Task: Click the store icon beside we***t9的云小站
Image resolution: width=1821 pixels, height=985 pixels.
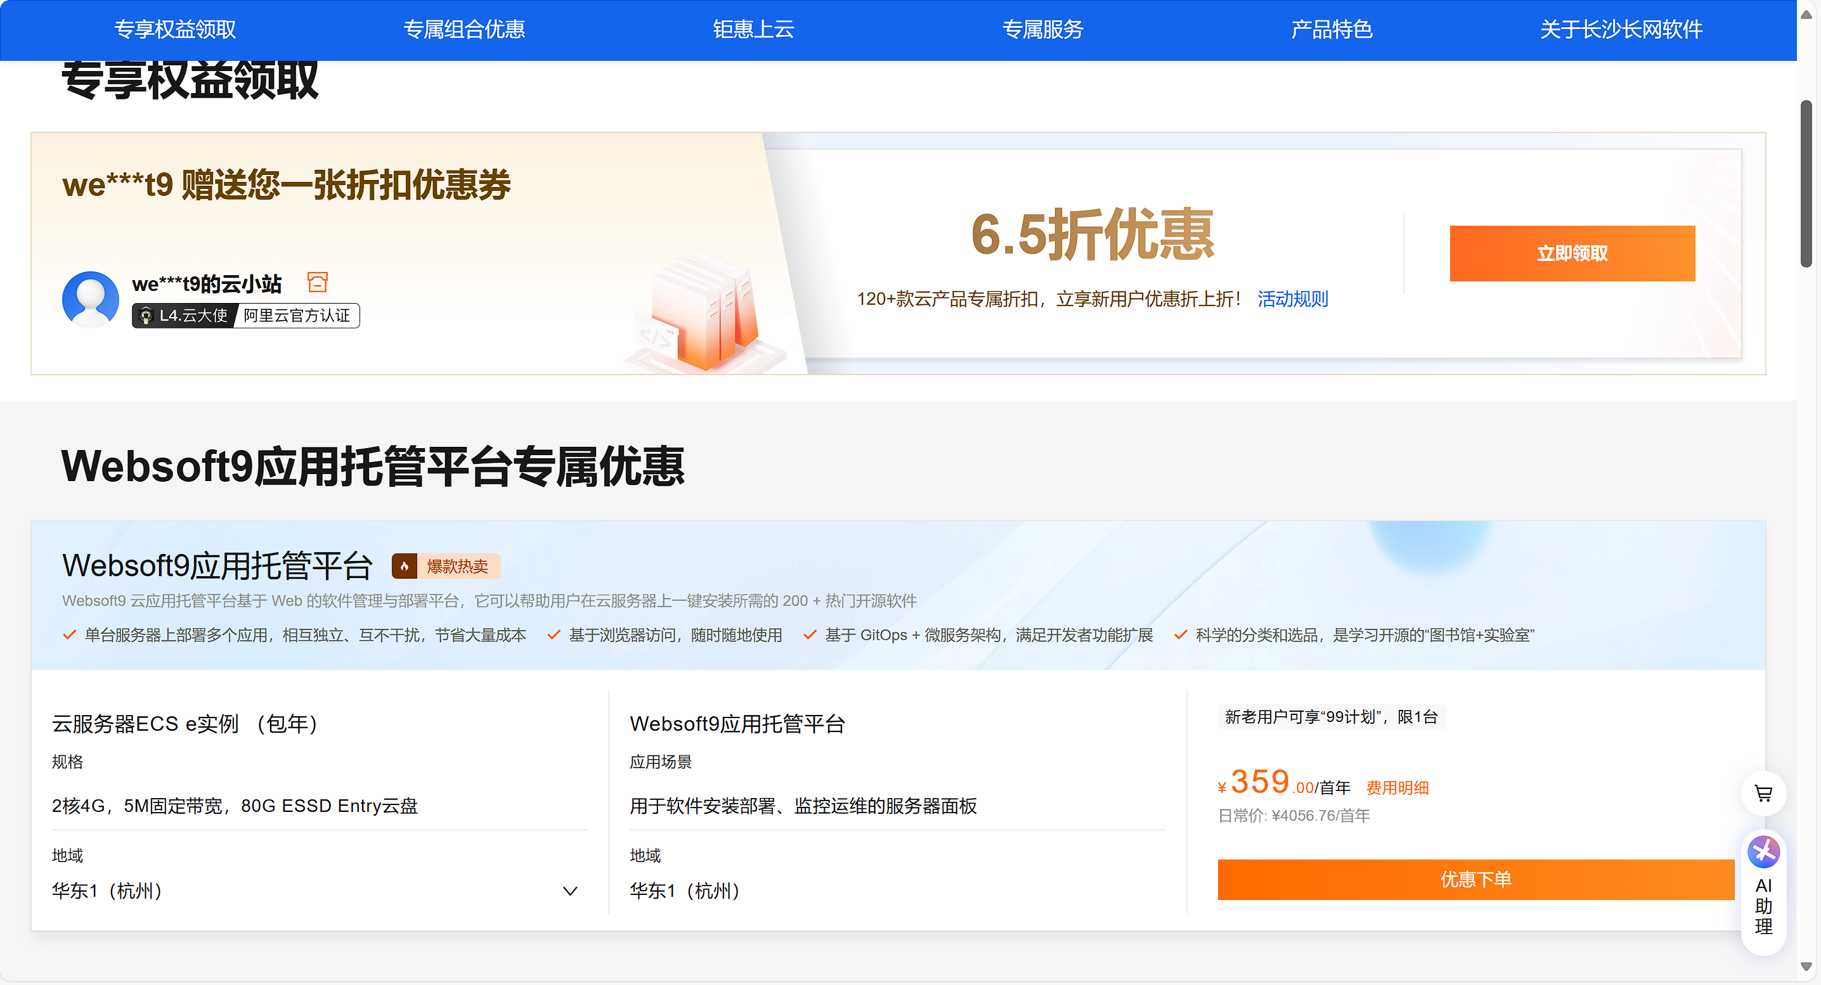Action: click(318, 281)
